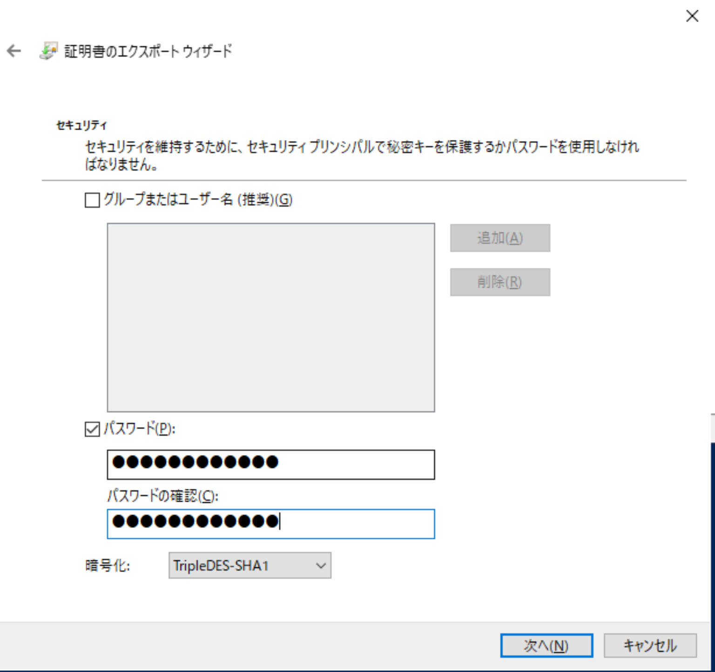
Task: Click the 削除(R) remove button
Action: coord(499,281)
